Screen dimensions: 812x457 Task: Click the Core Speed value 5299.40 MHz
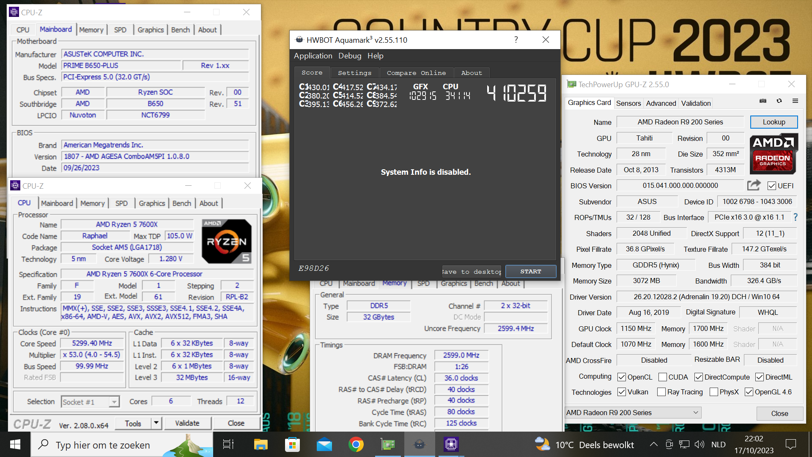tap(92, 343)
